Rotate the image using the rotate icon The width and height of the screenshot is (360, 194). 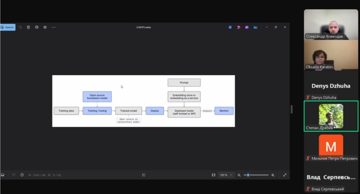click(20, 27)
